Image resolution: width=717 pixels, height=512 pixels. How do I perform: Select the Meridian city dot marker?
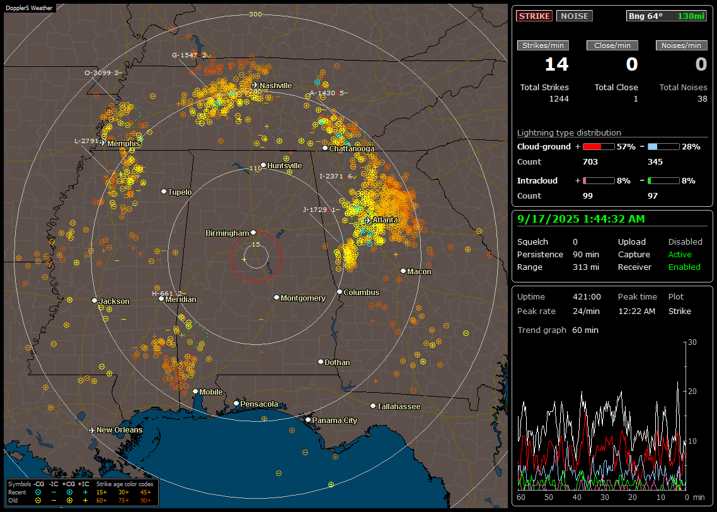coord(161,299)
